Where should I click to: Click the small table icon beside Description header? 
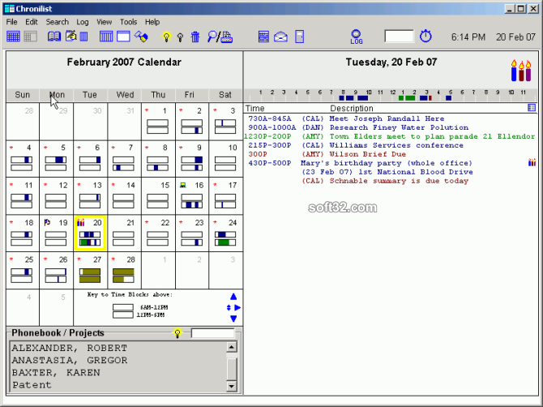(532, 107)
